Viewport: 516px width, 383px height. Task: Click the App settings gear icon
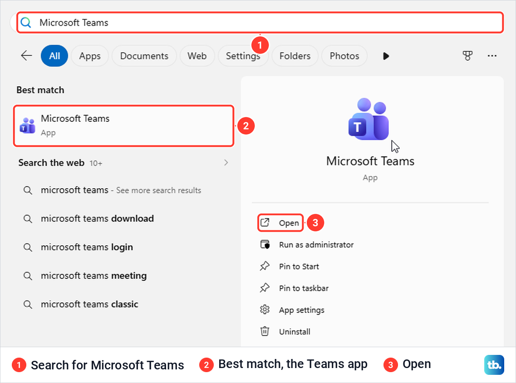pyautogui.click(x=265, y=310)
